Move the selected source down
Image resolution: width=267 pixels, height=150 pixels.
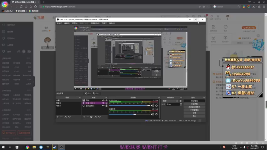(99, 117)
